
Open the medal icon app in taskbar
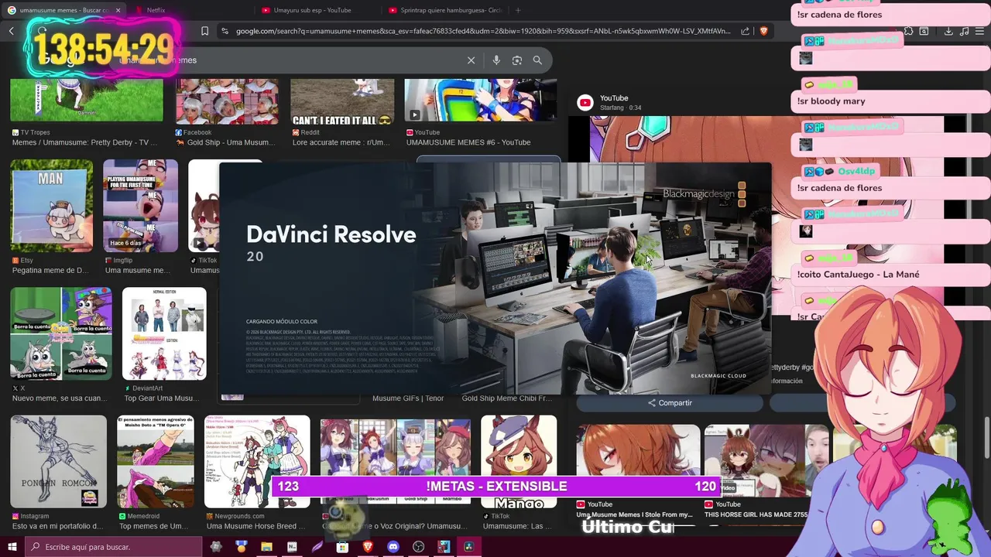click(242, 547)
